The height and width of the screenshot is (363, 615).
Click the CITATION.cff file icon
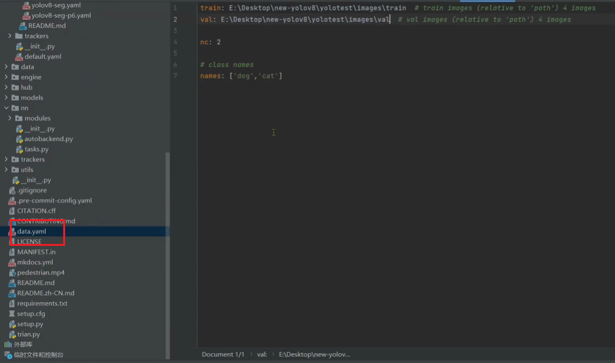pos(12,211)
